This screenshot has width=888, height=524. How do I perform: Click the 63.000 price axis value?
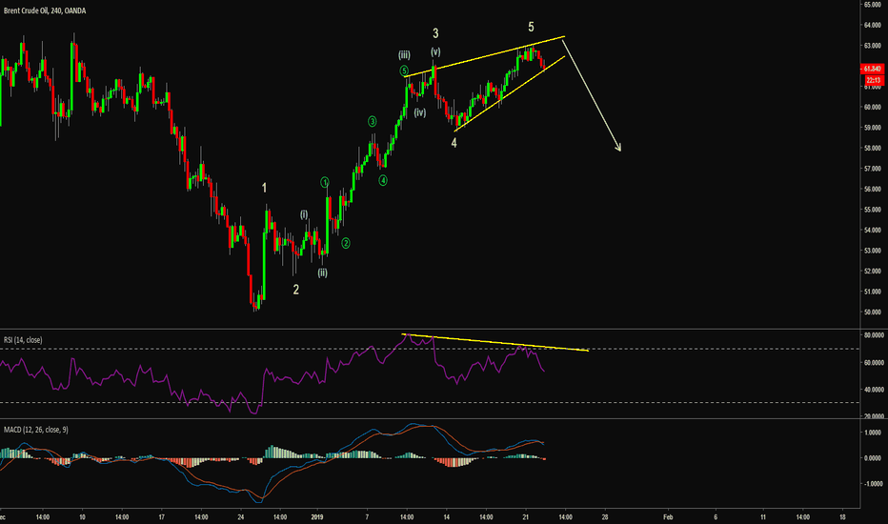tap(872, 46)
